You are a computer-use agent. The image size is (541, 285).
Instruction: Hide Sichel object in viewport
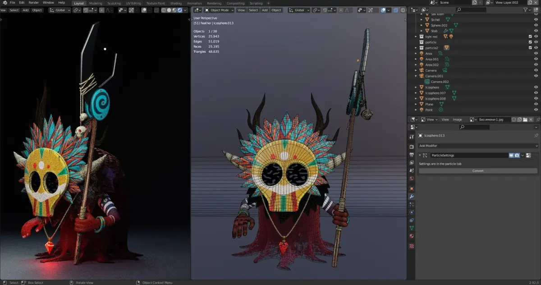click(536, 19)
